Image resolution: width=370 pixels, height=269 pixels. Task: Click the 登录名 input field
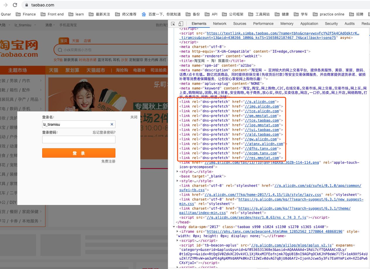(79, 124)
